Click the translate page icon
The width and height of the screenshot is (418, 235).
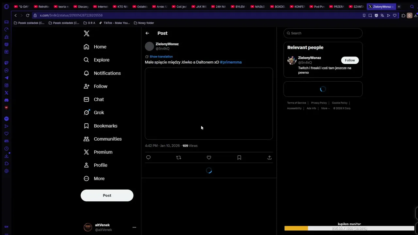pyautogui.click(x=382, y=15)
